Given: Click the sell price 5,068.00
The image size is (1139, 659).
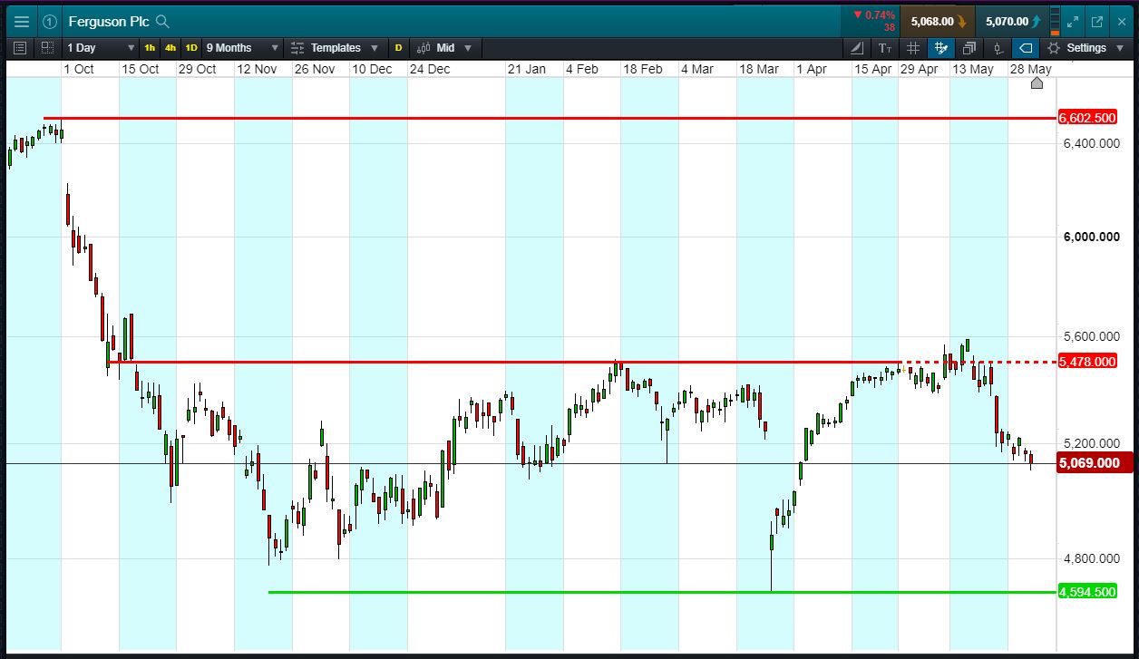Looking at the screenshot, I should pyautogui.click(x=938, y=21).
